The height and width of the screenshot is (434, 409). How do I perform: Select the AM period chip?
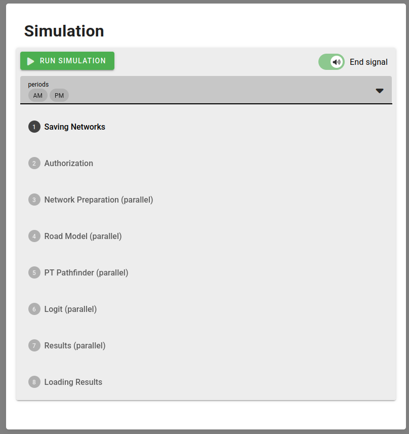pyautogui.click(x=38, y=96)
